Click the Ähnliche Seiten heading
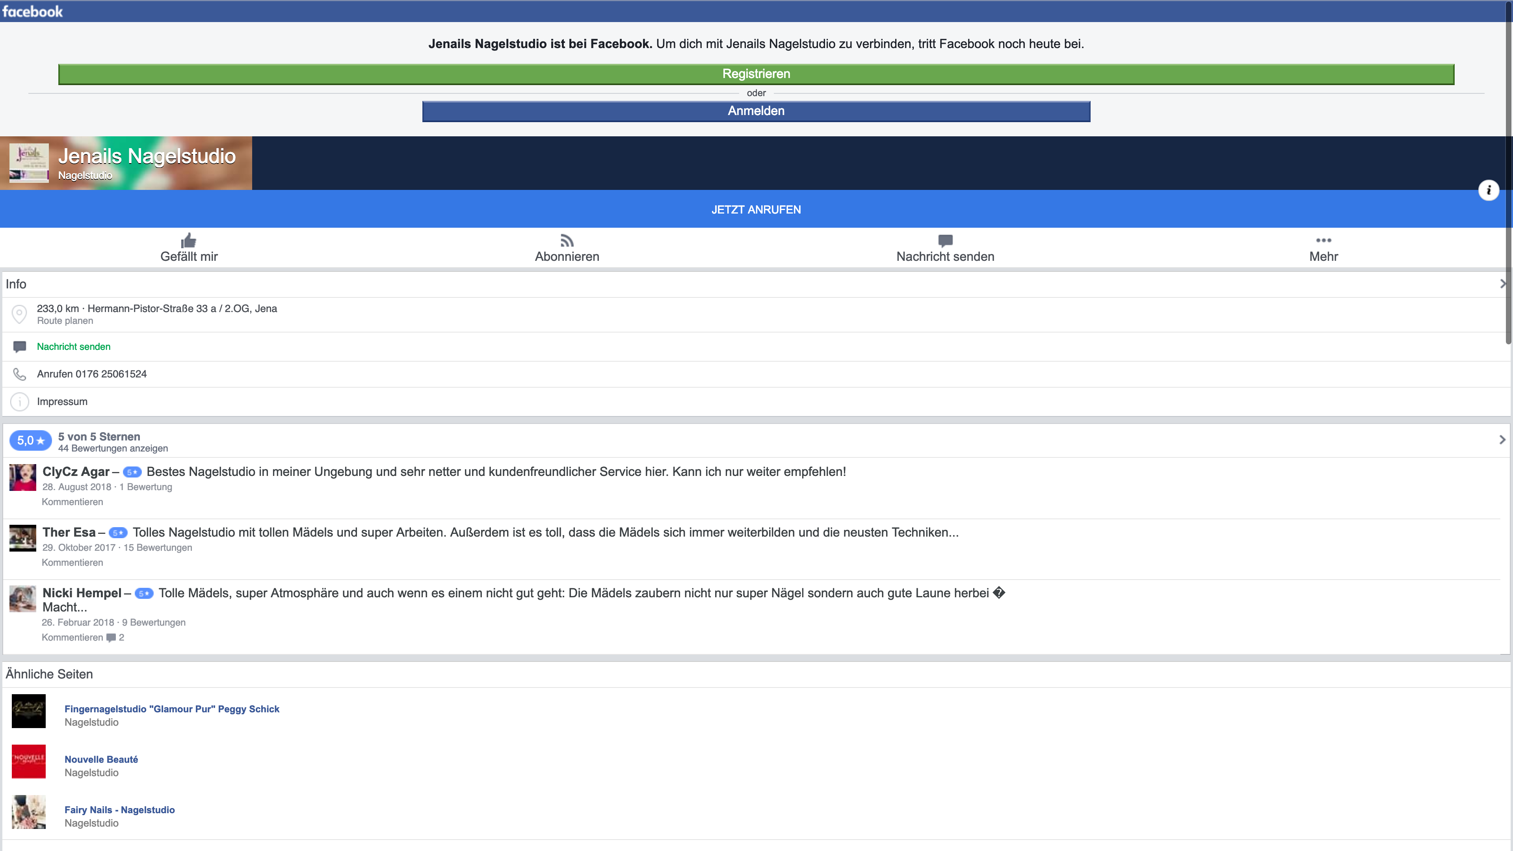Viewport: 1513px width, 851px height. (49, 674)
